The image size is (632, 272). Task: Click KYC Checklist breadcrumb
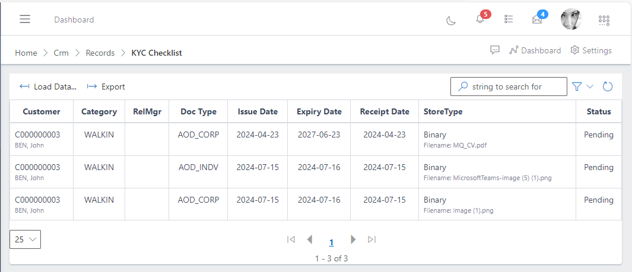(157, 53)
